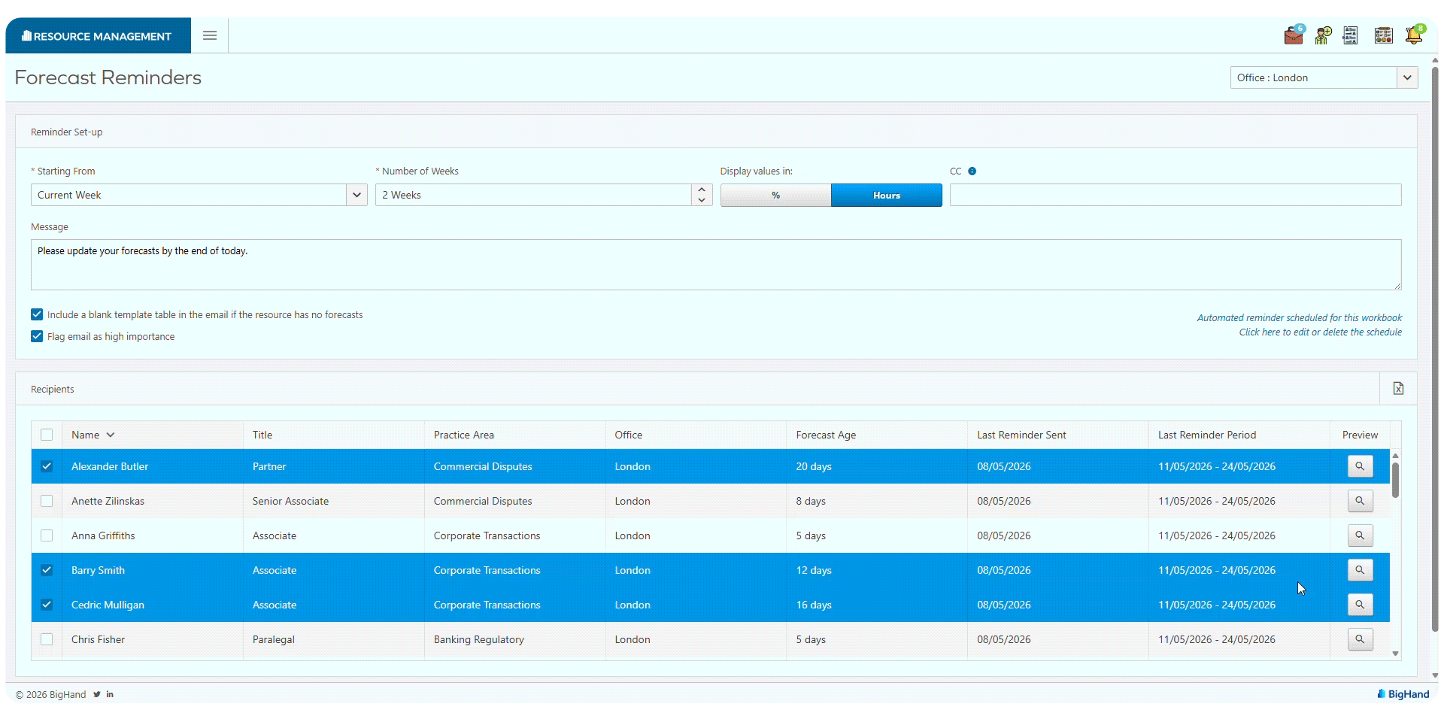The width and height of the screenshot is (1444, 722).
Task: Uncheck Alexander Butler row checkbox
Action: pyautogui.click(x=47, y=466)
